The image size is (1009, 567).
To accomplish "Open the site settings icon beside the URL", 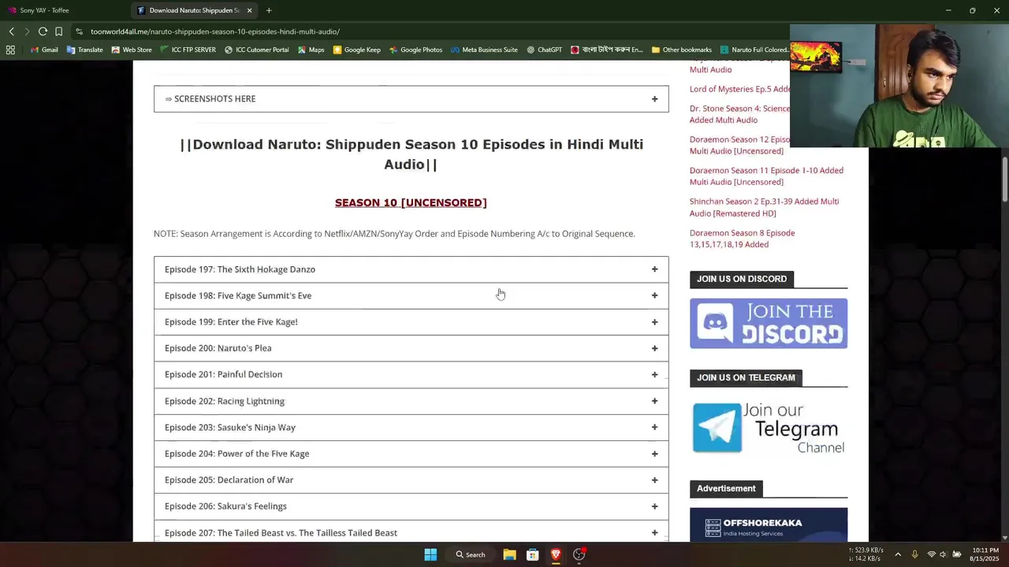I will (x=80, y=31).
